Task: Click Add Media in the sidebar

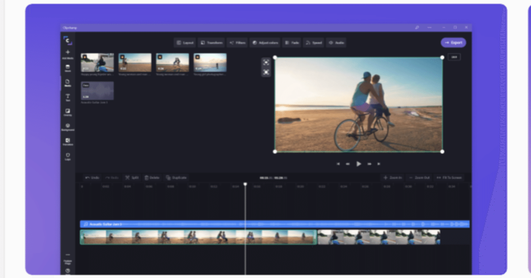Action: (x=68, y=54)
